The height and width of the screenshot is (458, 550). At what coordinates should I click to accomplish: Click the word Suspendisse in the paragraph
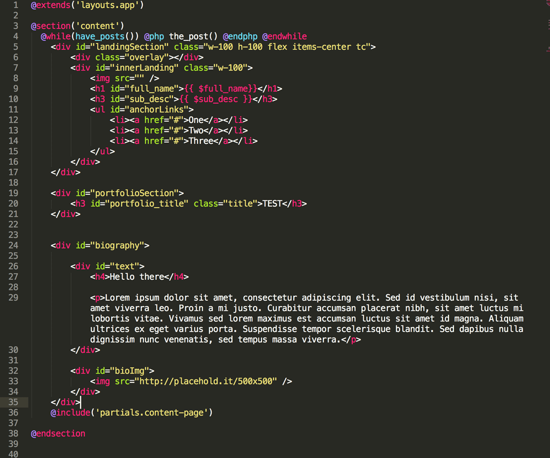click(270, 329)
